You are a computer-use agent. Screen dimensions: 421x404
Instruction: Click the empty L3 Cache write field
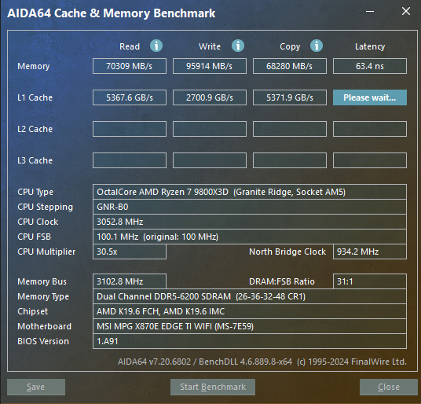pyautogui.click(x=210, y=160)
